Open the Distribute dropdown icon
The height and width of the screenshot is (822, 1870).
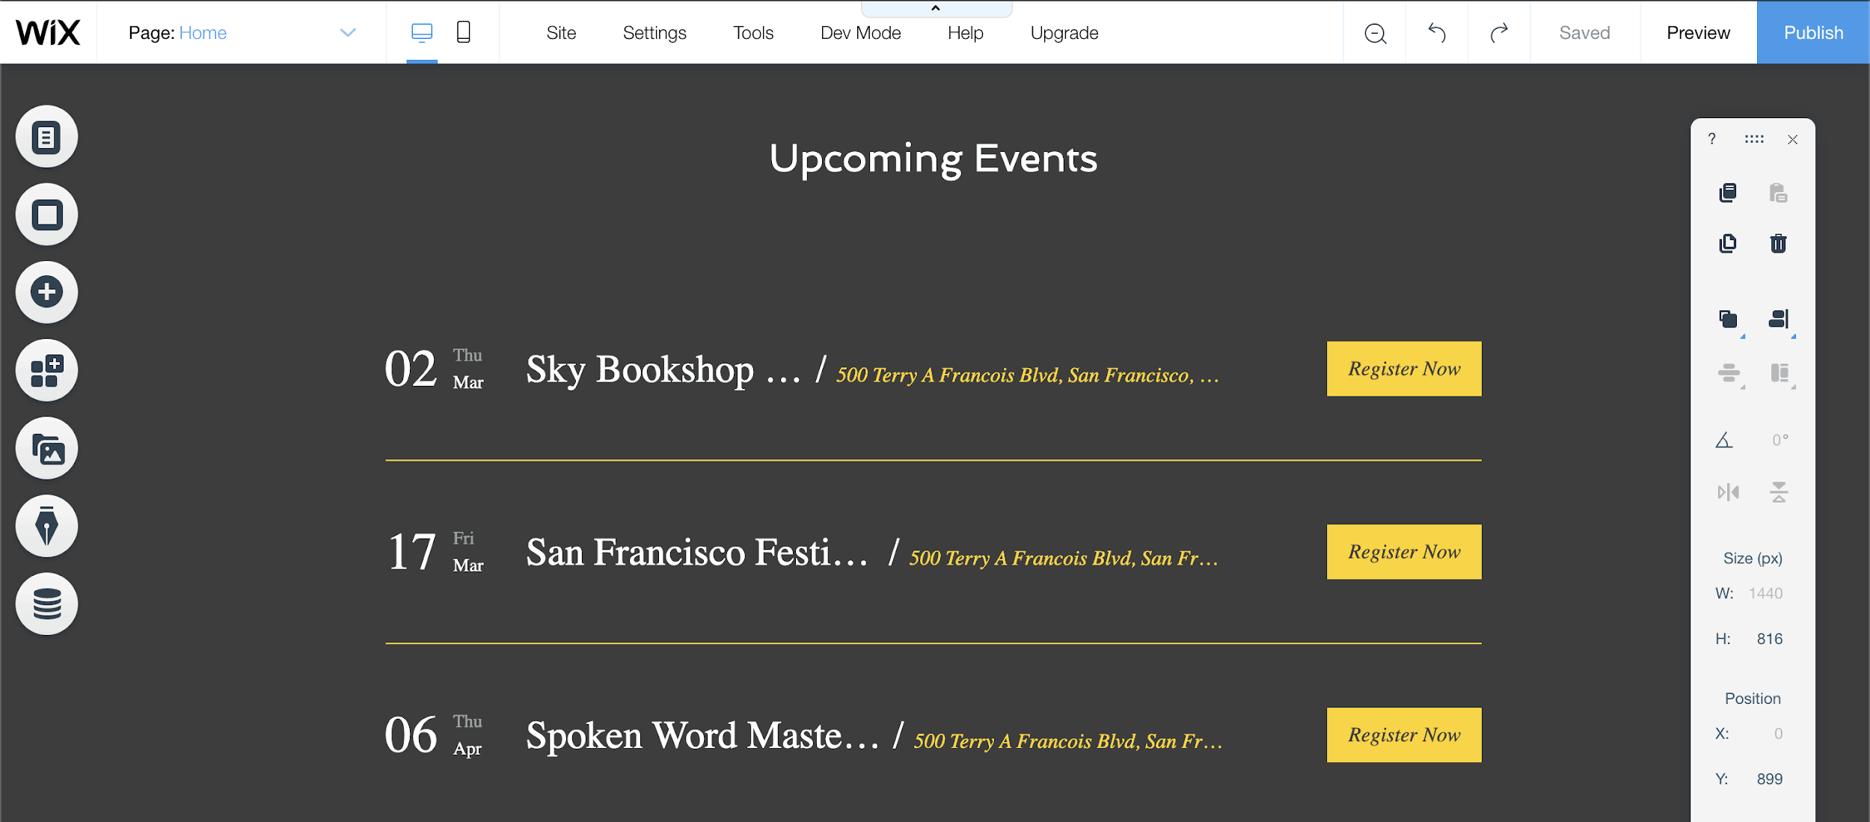1729,372
